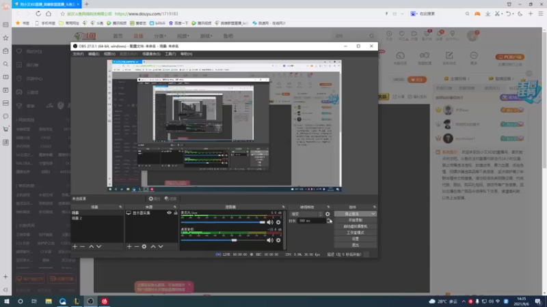
Task: Select the display capture source row
Action: click(151, 213)
